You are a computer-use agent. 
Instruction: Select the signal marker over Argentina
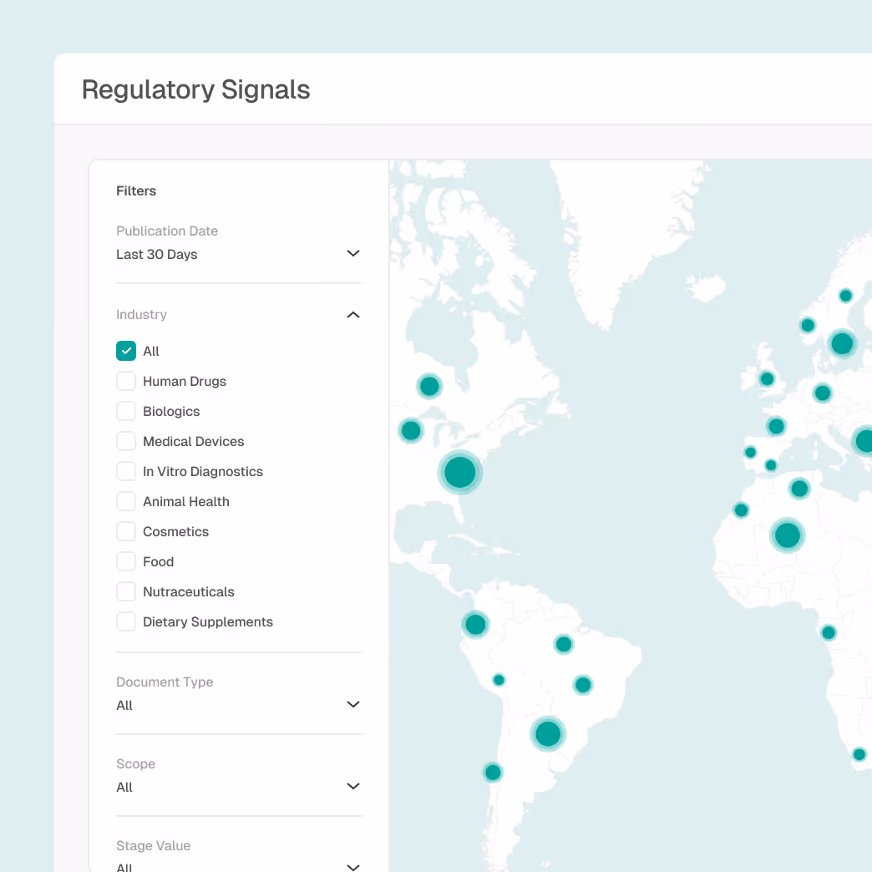493,773
